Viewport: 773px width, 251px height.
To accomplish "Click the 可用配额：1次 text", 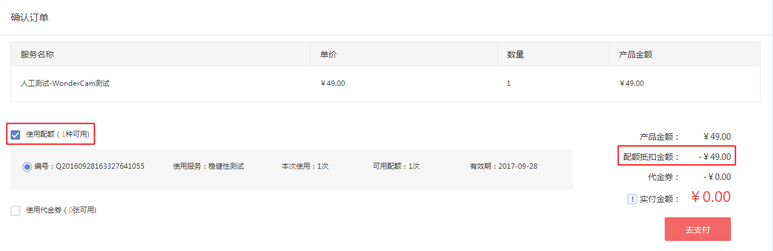I will [396, 166].
